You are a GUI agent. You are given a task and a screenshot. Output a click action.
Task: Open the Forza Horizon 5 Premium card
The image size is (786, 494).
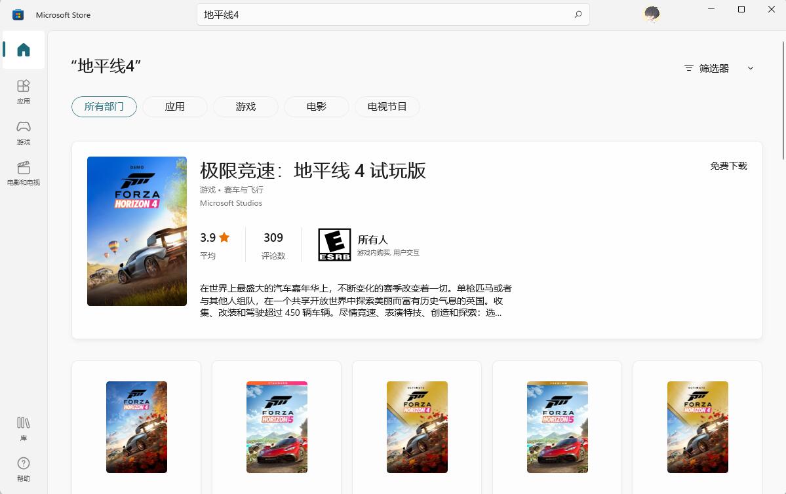click(557, 427)
